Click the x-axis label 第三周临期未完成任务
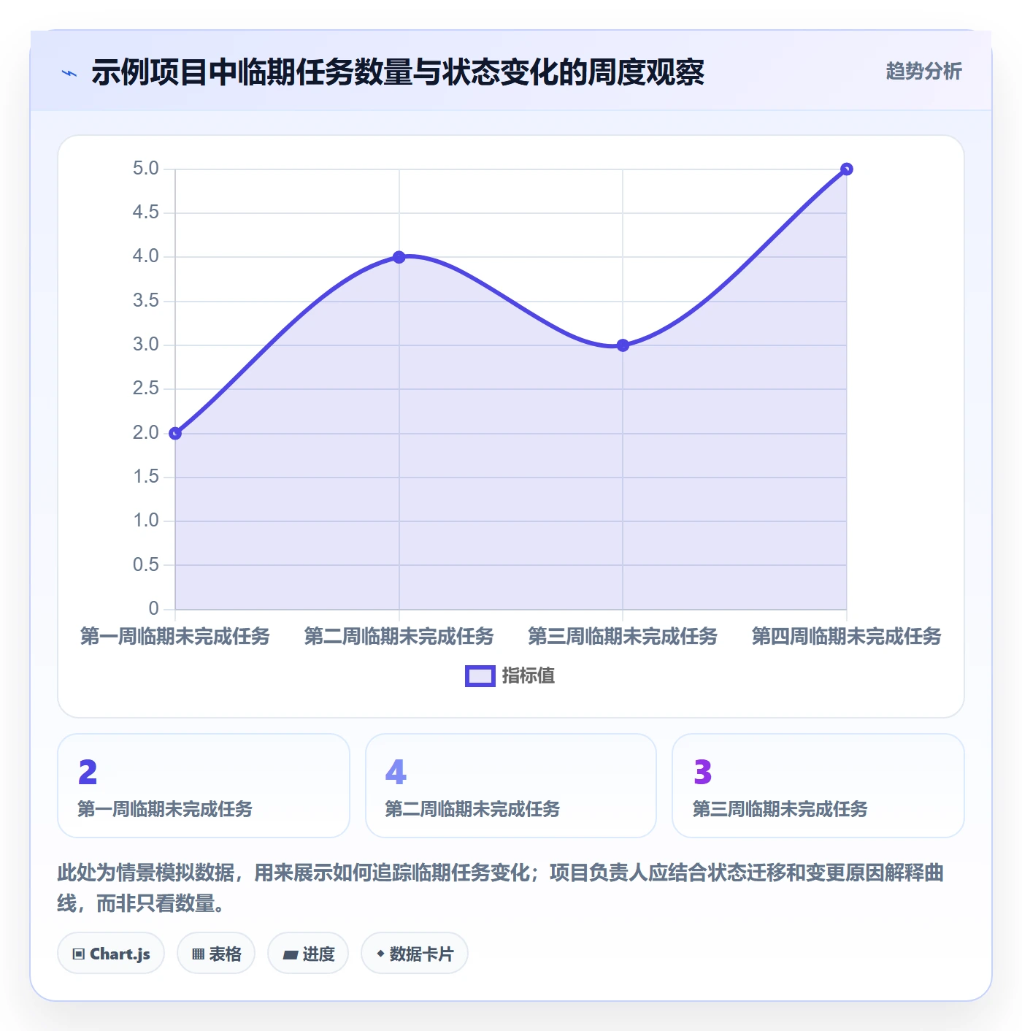 [x=623, y=636]
